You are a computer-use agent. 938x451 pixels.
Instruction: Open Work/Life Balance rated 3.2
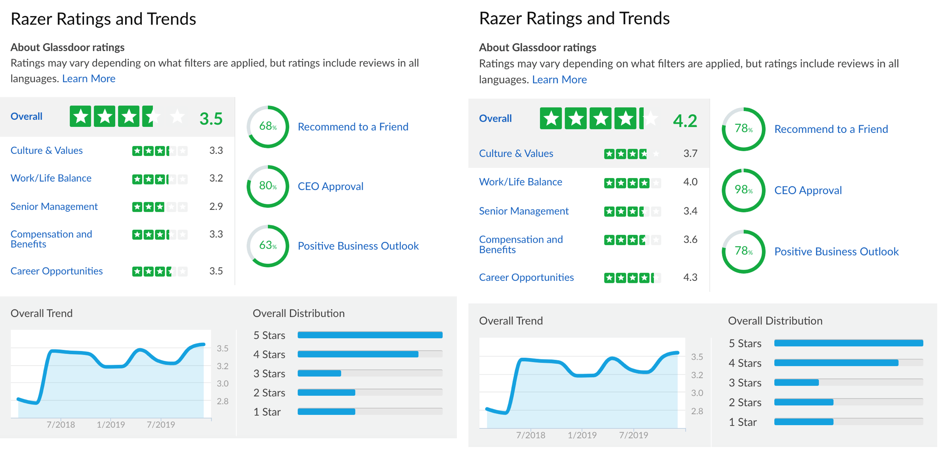click(51, 178)
